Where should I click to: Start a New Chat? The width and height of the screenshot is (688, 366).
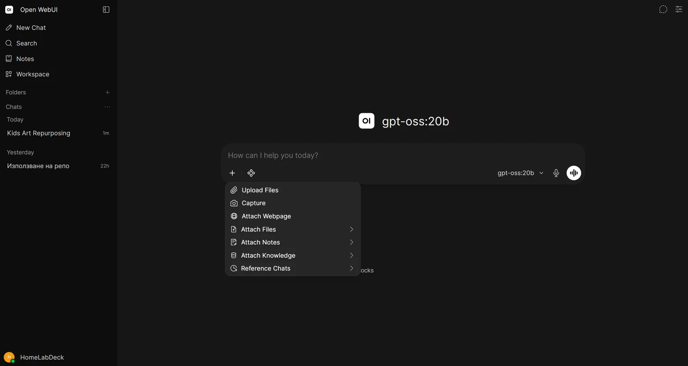[58, 27]
